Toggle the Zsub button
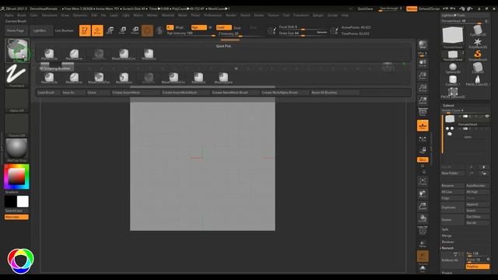 237,28
